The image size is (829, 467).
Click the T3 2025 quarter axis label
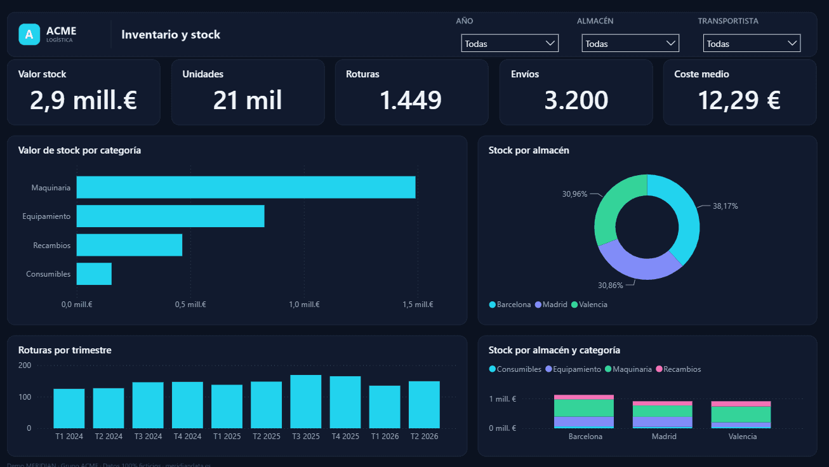306,437
